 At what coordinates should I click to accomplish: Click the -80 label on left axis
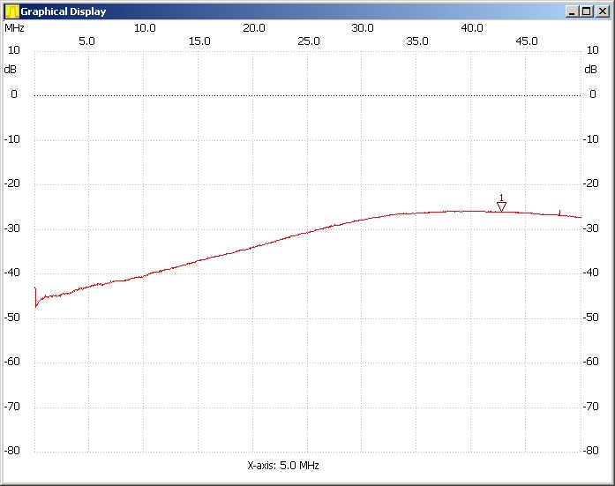click(11, 451)
